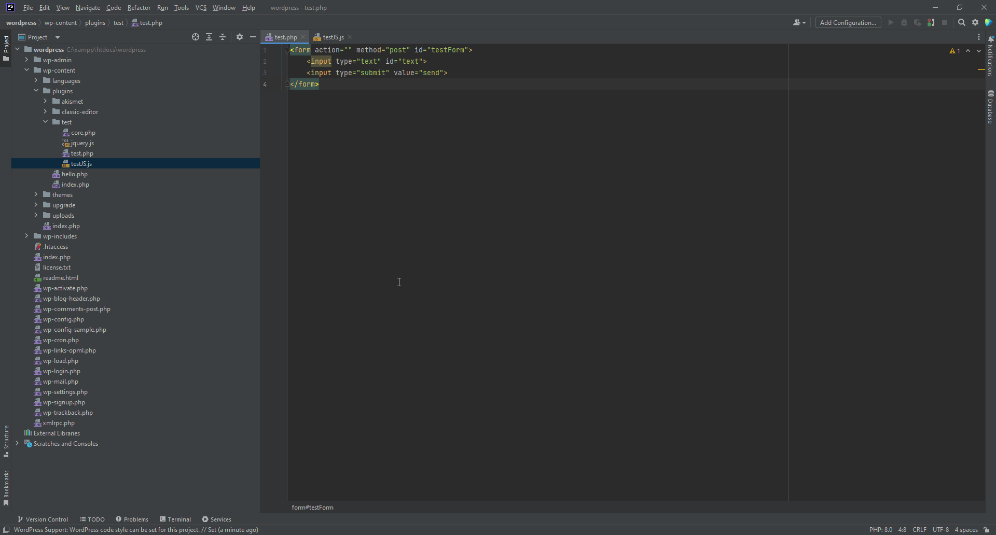Expand the wp-admin folder

click(26, 60)
